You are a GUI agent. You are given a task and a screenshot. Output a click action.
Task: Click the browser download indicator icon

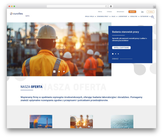click(111, 6)
